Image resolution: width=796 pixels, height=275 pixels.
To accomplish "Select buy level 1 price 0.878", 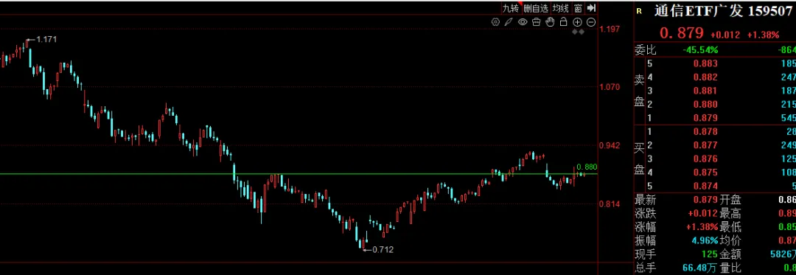I will coord(705,132).
